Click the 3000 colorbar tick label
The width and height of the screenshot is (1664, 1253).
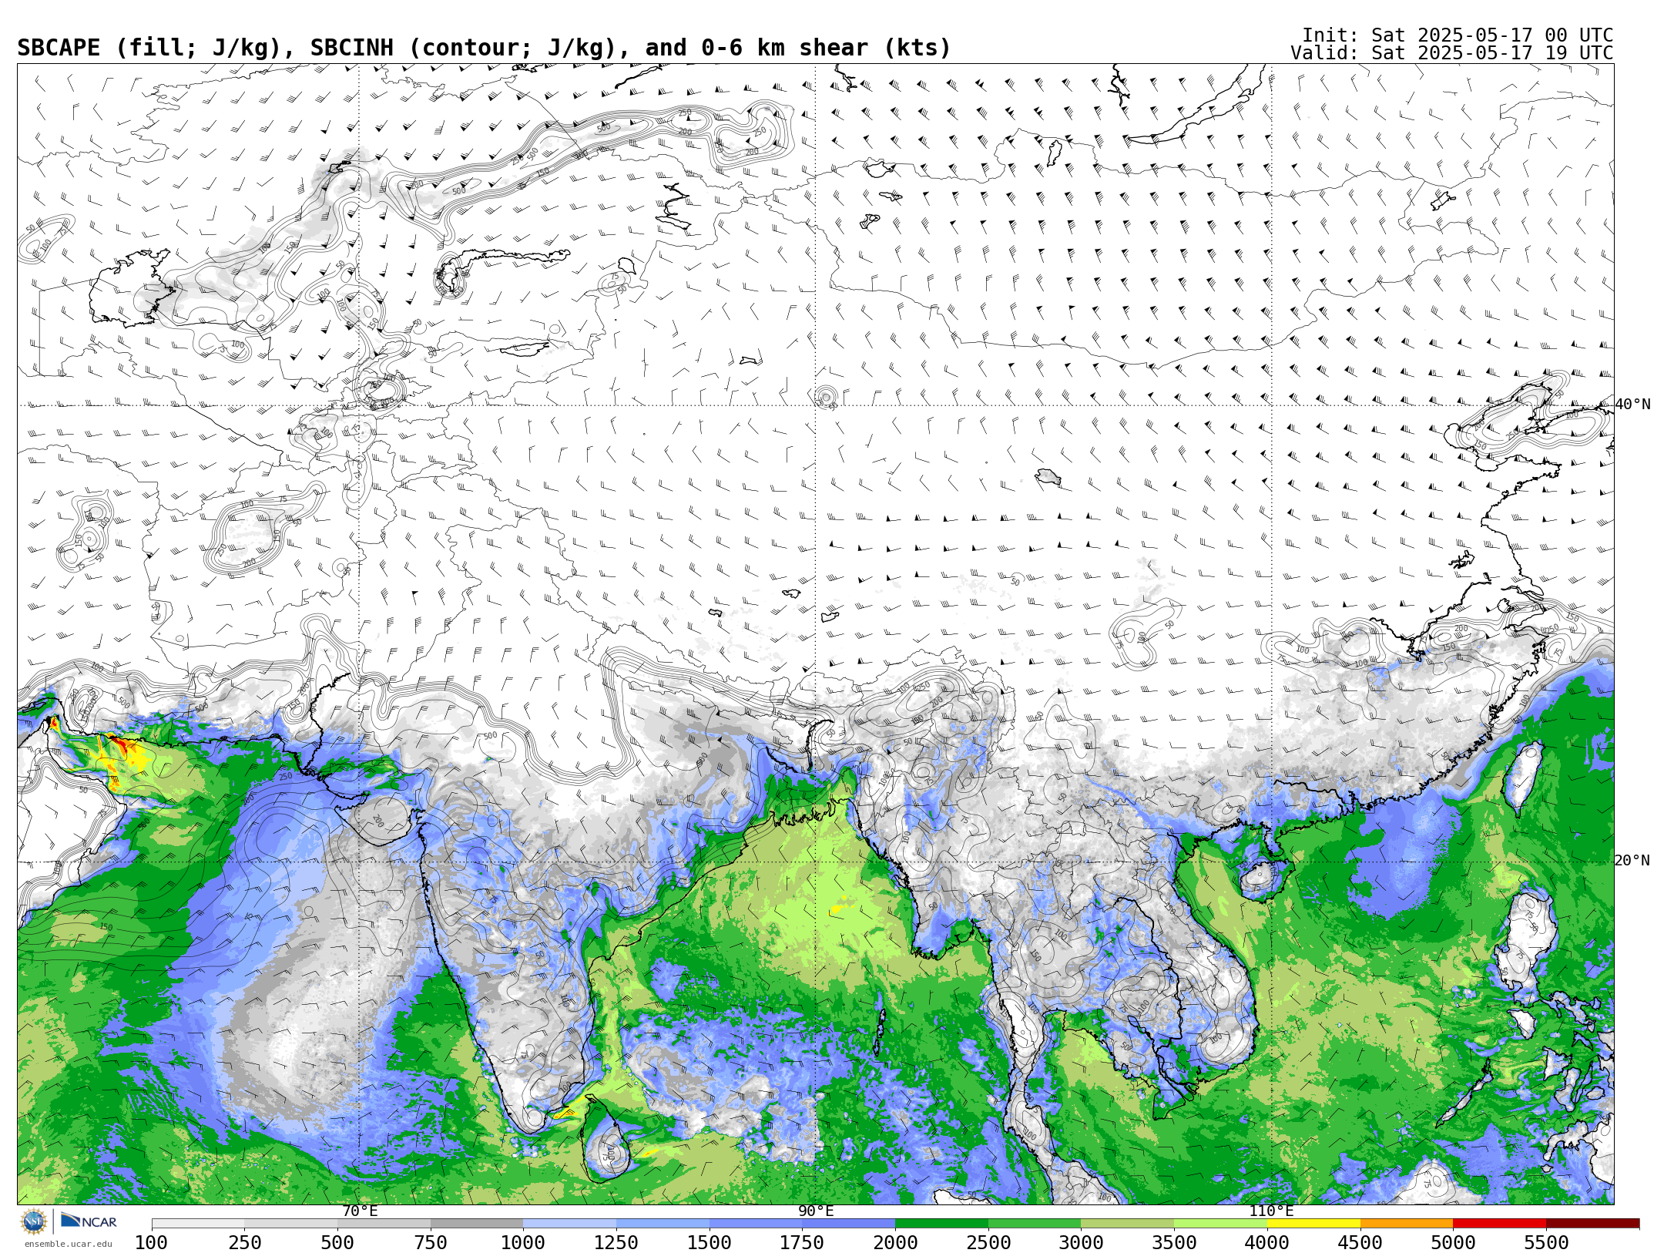click(1081, 1243)
